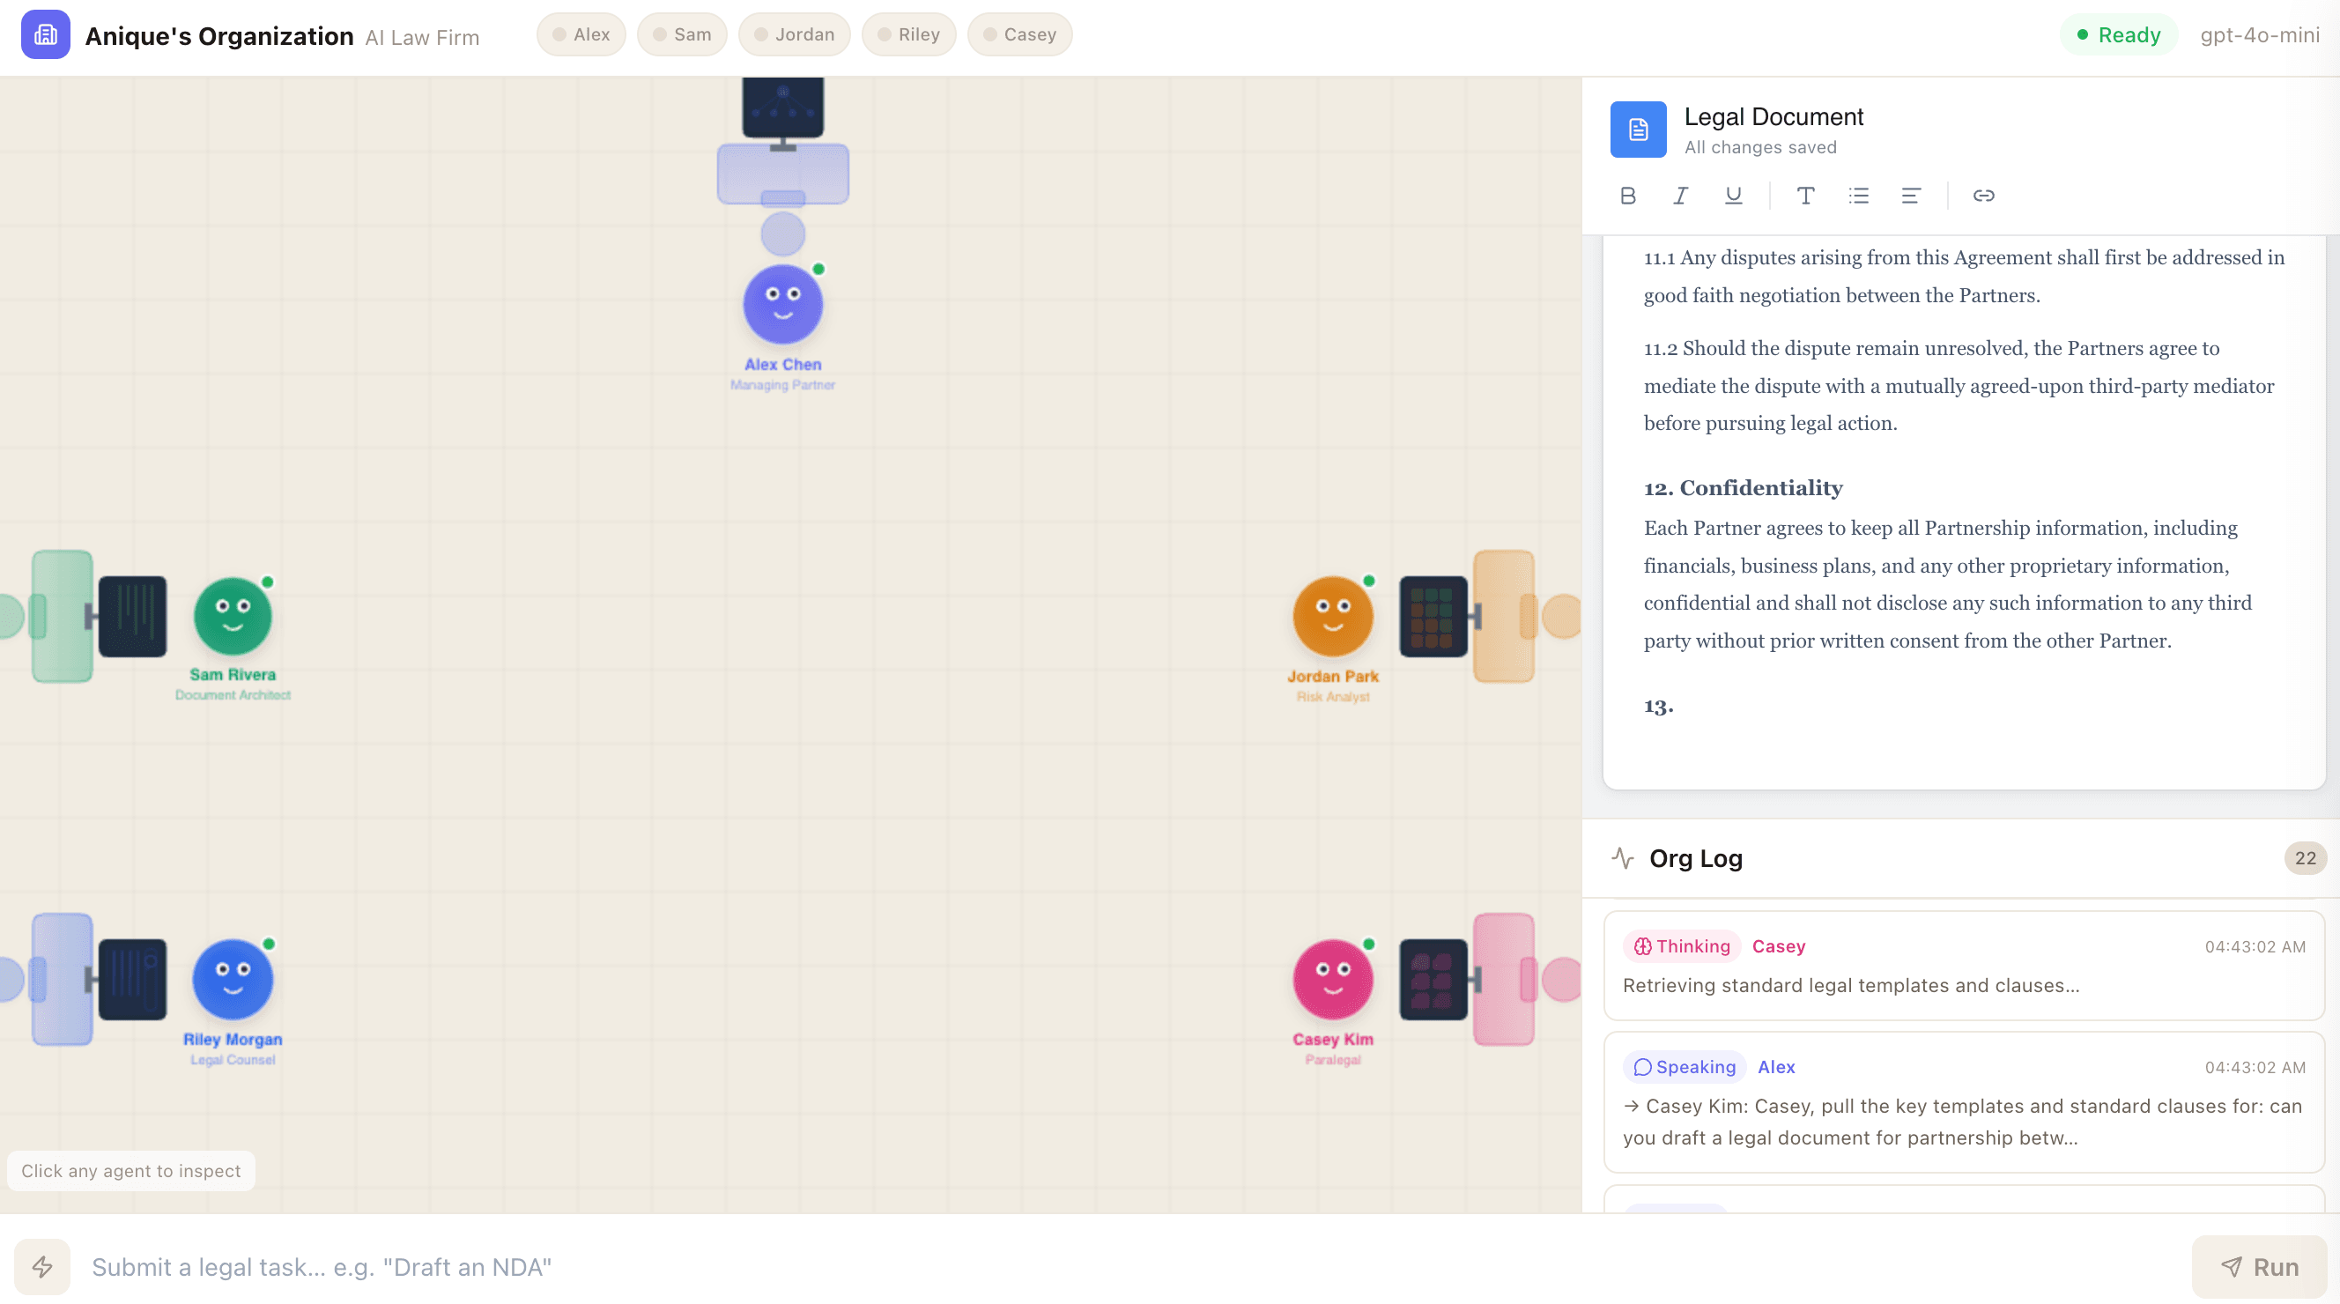The width and height of the screenshot is (2340, 1304).
Task: Toggle the Riley agent chip
Action: click(908, 34)
